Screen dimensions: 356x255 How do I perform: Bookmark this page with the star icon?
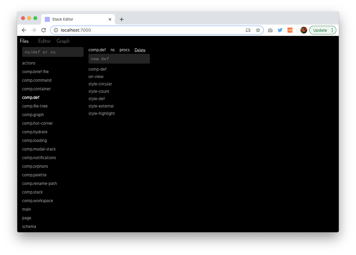point(258,30)
